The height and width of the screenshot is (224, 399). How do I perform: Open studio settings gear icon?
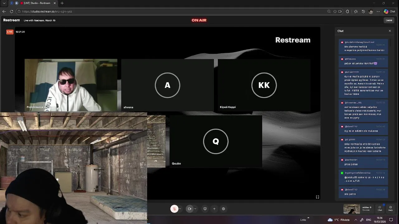click(x=224, y=209)
